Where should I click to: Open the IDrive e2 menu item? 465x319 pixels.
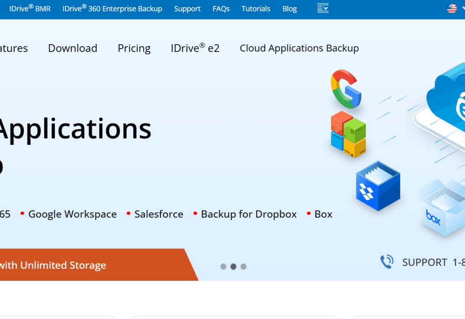tap(195, 48)
